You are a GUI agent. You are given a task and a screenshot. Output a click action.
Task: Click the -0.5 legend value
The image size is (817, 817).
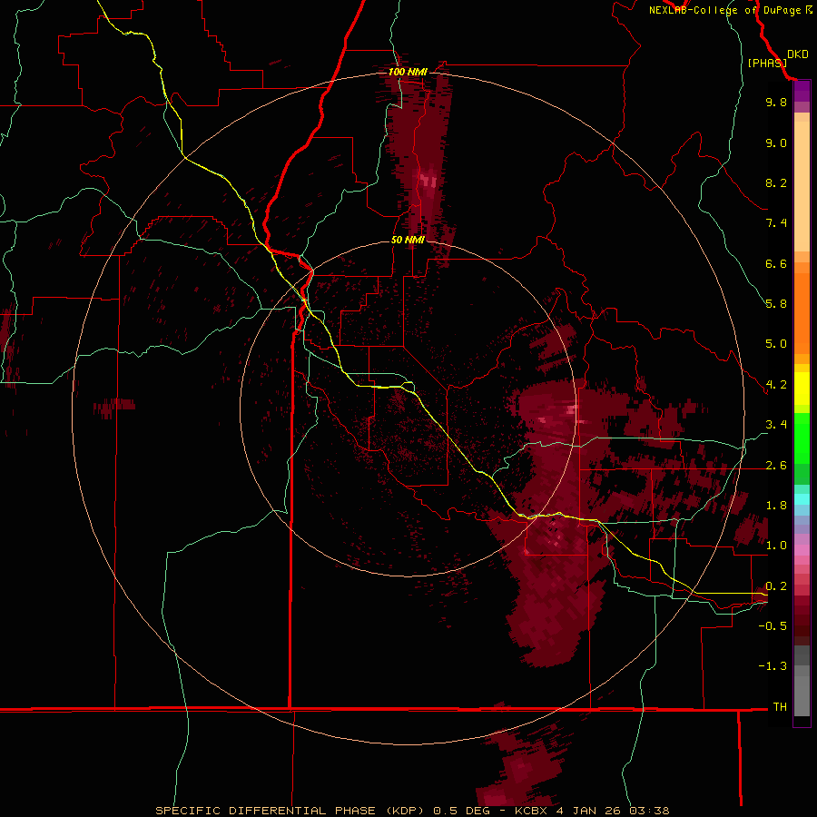[x=773, y=626]
